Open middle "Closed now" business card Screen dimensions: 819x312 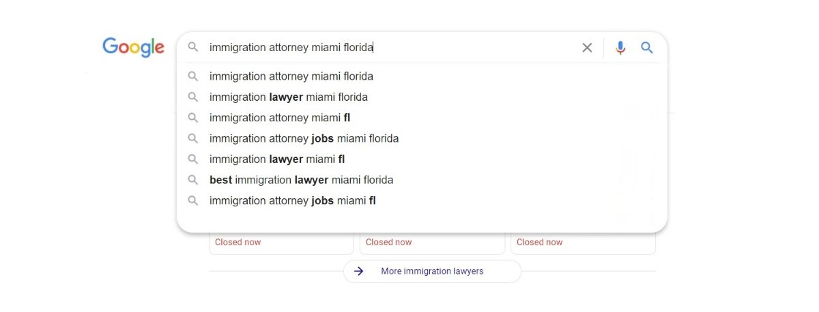(432, 243)
